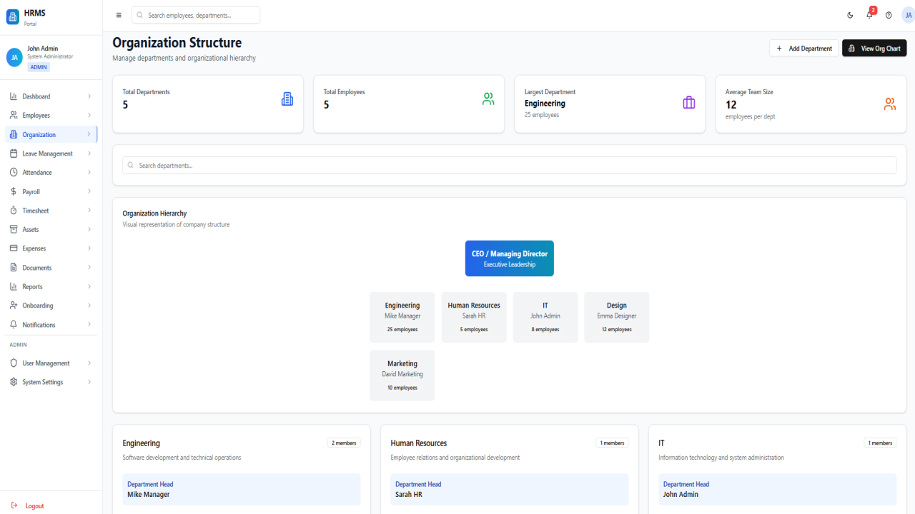Click the Organization building icon in sidebar
Image resolution: width=915 pixels, height=514 pixels.
[x=14, y=134]
